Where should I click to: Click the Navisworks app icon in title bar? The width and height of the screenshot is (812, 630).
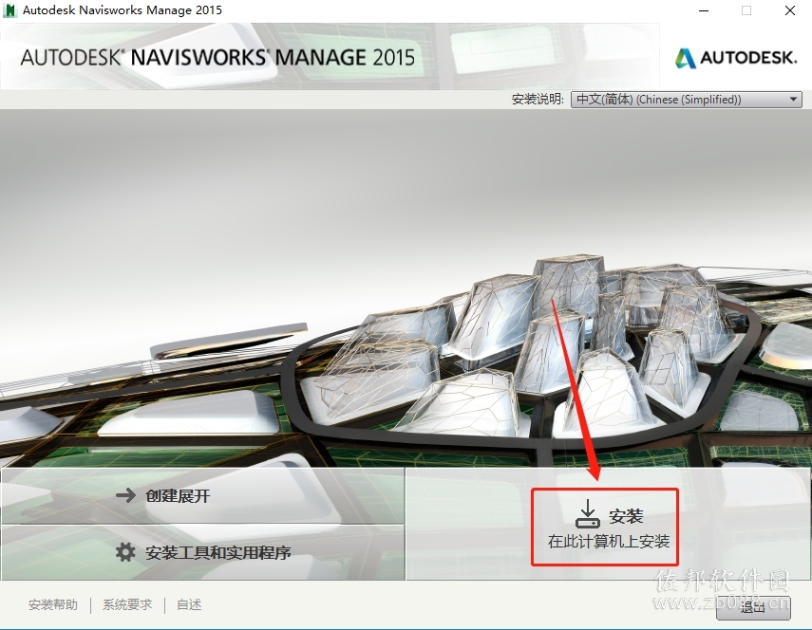[x=9, y=10]
